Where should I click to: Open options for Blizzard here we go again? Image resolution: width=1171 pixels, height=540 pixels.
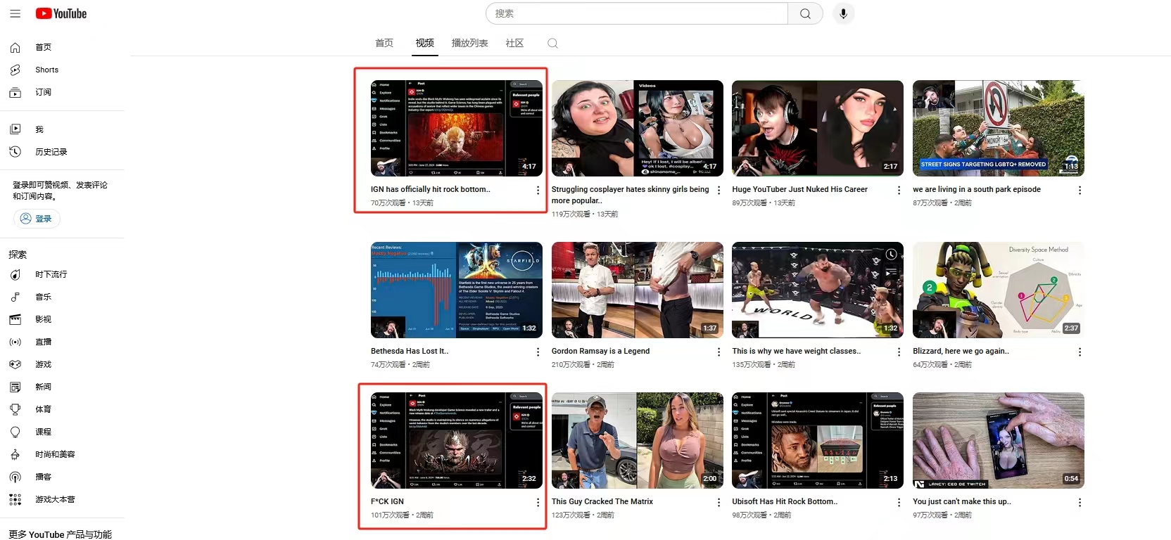click(1080, 352)
